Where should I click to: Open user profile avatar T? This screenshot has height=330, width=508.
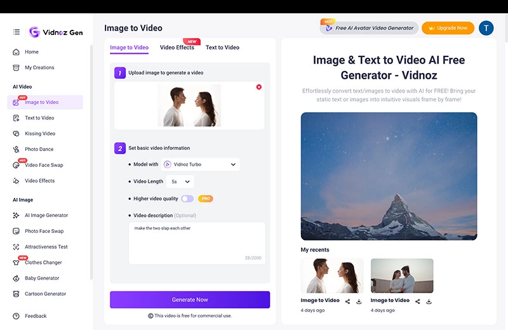(x=486, y=28)
